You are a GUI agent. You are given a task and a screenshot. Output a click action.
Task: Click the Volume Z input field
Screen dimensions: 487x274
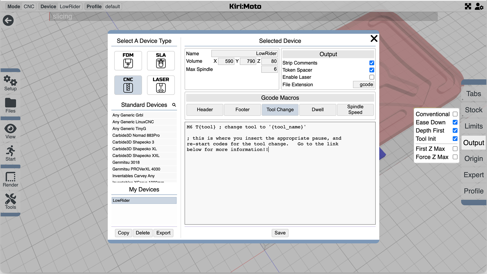(x=270, y=61)
